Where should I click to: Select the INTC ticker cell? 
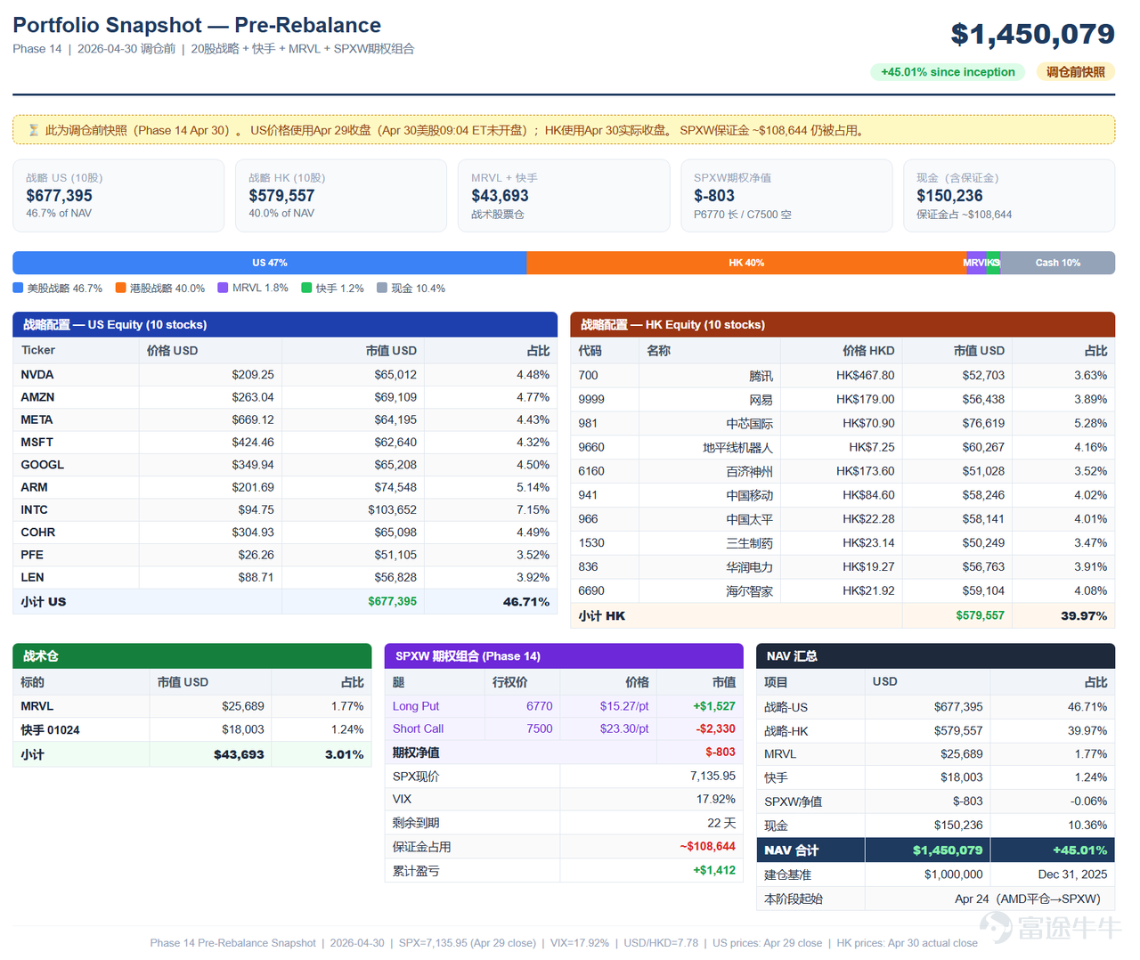click(x=76, y=509)
